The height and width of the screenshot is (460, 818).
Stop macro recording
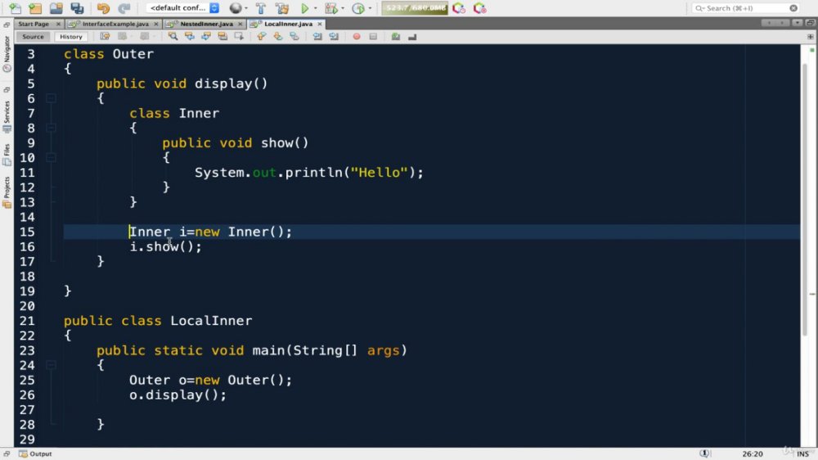pos(373,37)
